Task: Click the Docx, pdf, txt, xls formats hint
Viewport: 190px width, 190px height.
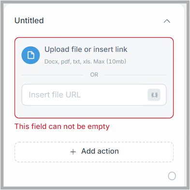Action: (85, 62)
